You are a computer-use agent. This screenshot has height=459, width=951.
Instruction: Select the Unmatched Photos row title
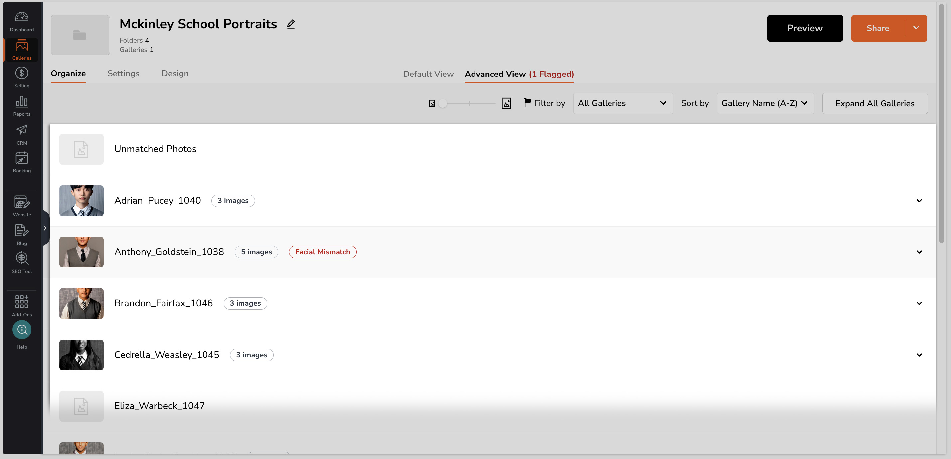click(x=155, y=149)
